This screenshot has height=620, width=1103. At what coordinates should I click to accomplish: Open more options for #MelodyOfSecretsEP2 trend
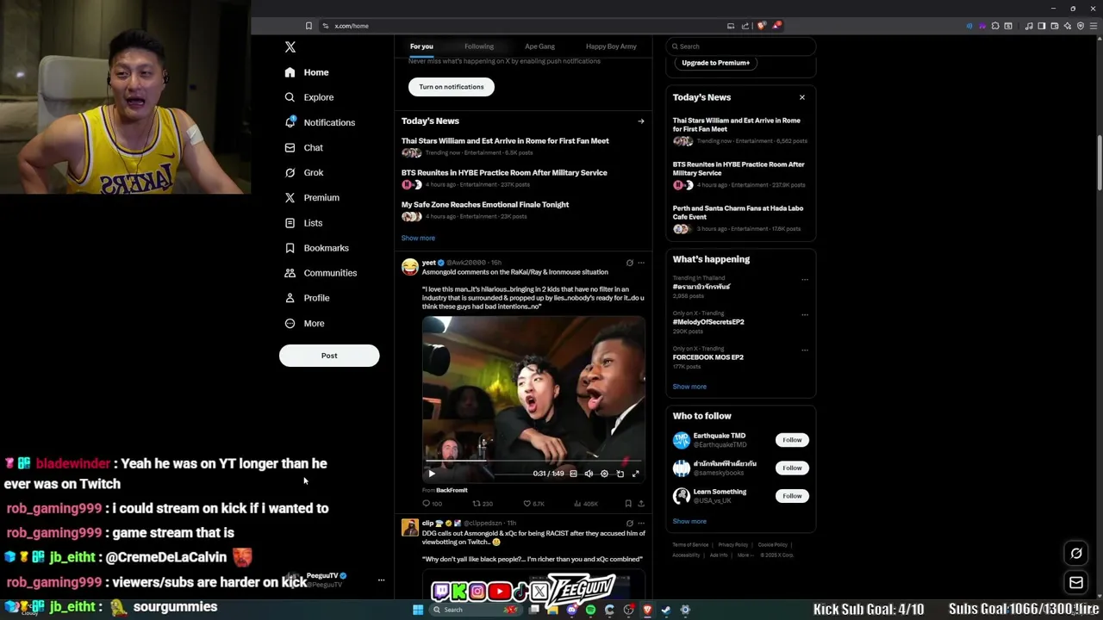point(805,315)
